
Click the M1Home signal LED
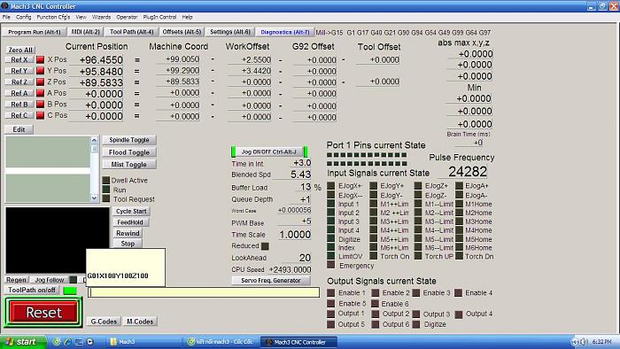click(x=459, y=204)
